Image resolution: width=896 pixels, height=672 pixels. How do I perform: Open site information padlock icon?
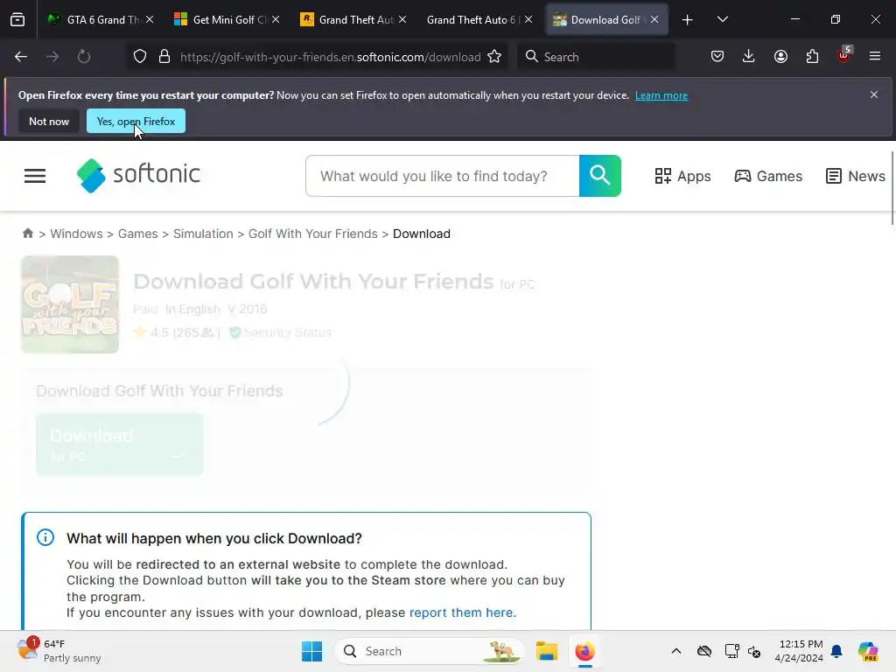point(164,57)
